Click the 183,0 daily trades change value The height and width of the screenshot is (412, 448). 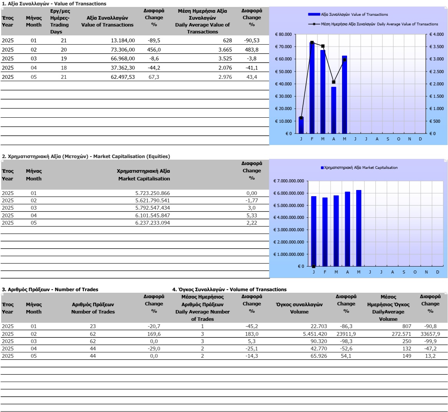click(251, 334)
